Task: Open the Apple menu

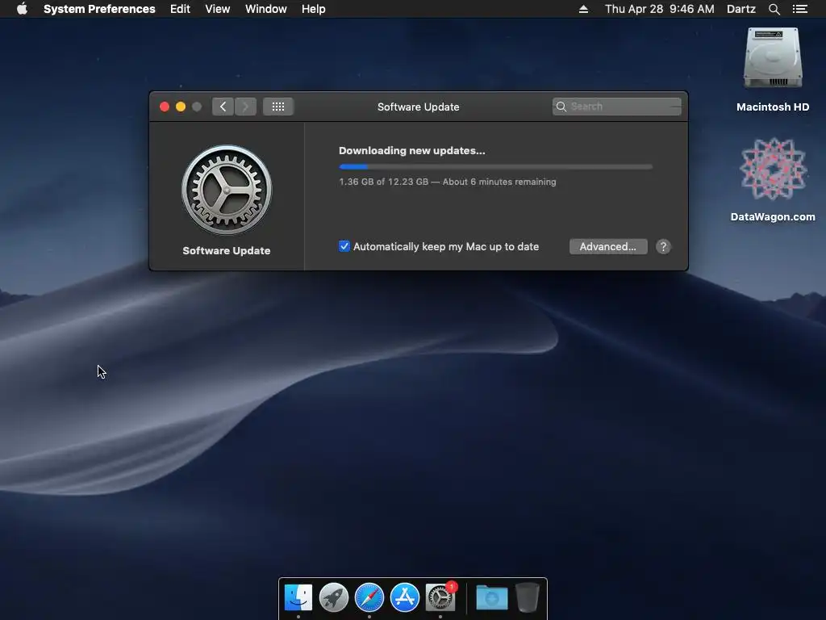Action: click(22, 9)
